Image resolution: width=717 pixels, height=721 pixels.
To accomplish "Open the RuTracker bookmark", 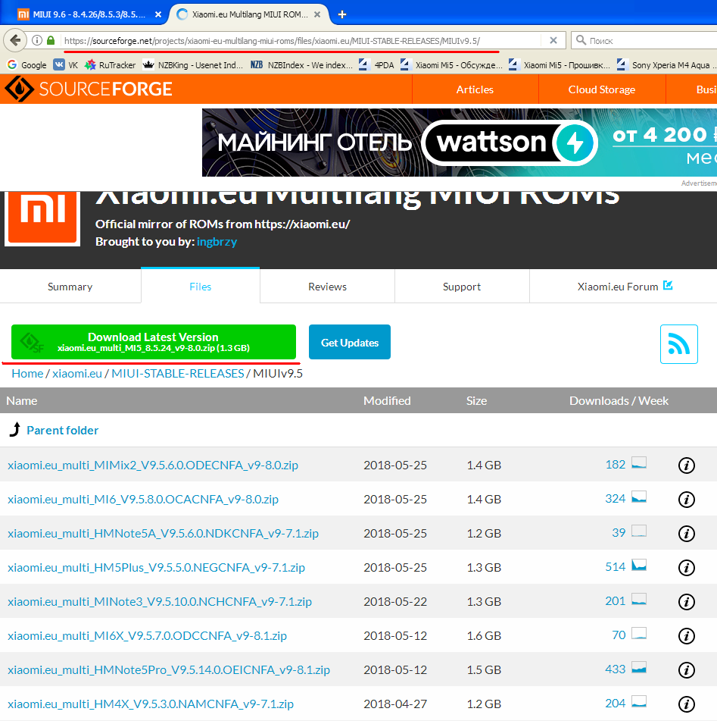I will (111, 65).
